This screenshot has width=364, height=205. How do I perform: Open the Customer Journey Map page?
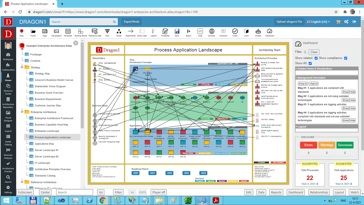pos(48,105)
